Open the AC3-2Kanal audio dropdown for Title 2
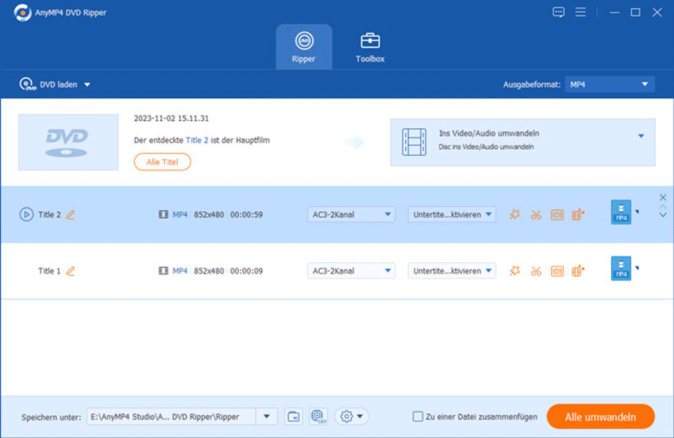The width and height of the screenshot is (674, 438). 351,214
